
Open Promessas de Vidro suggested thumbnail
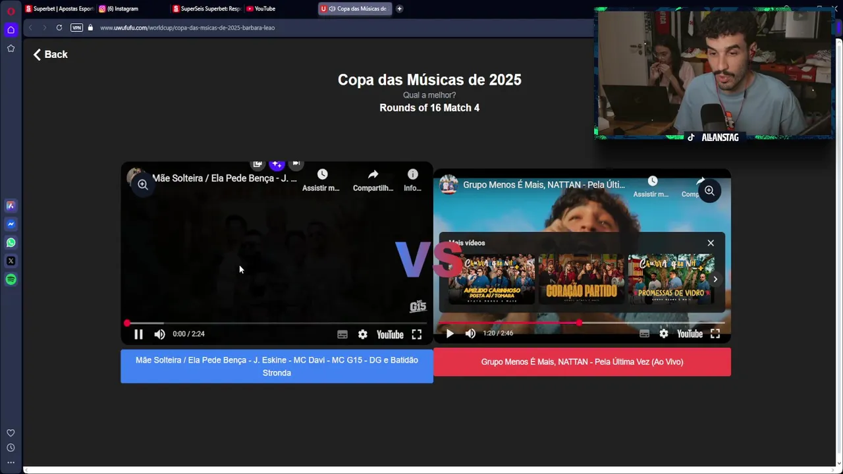coord(671,279)
